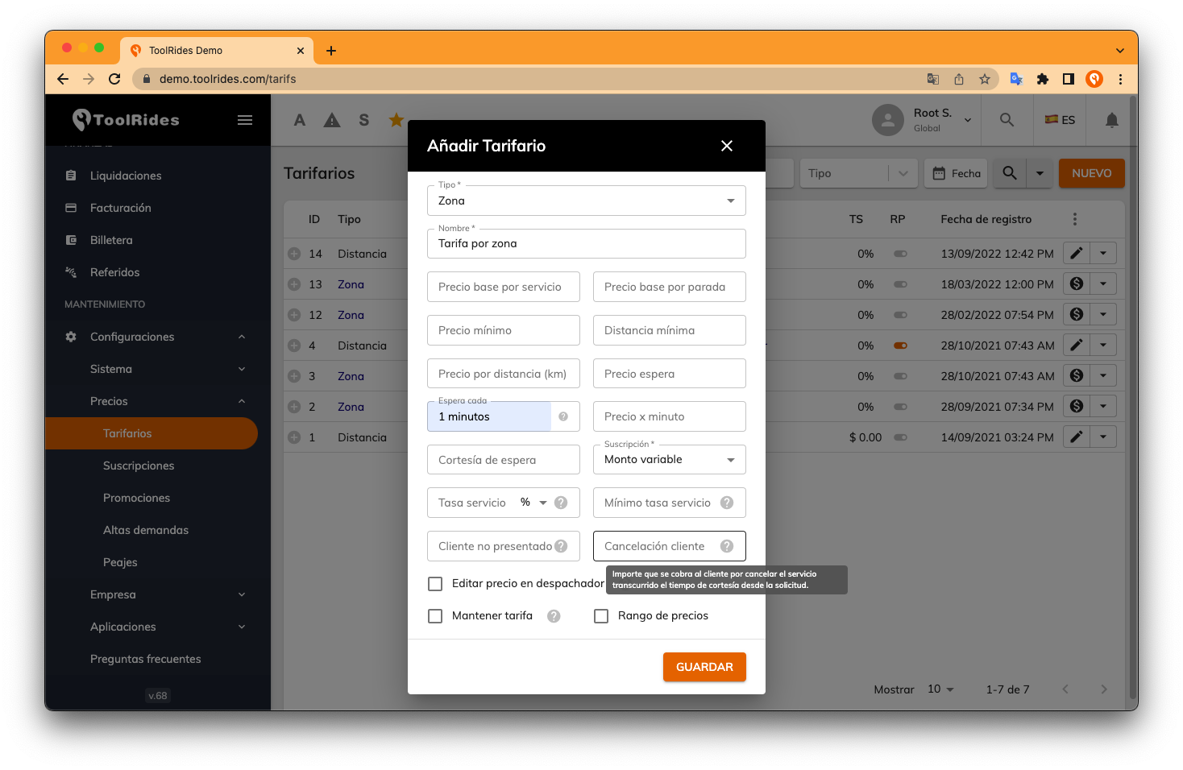This screenshot has height=770, width=1183.
Task: Edit row 4 with the pencil icon
Action: [x=1076, y=345]
